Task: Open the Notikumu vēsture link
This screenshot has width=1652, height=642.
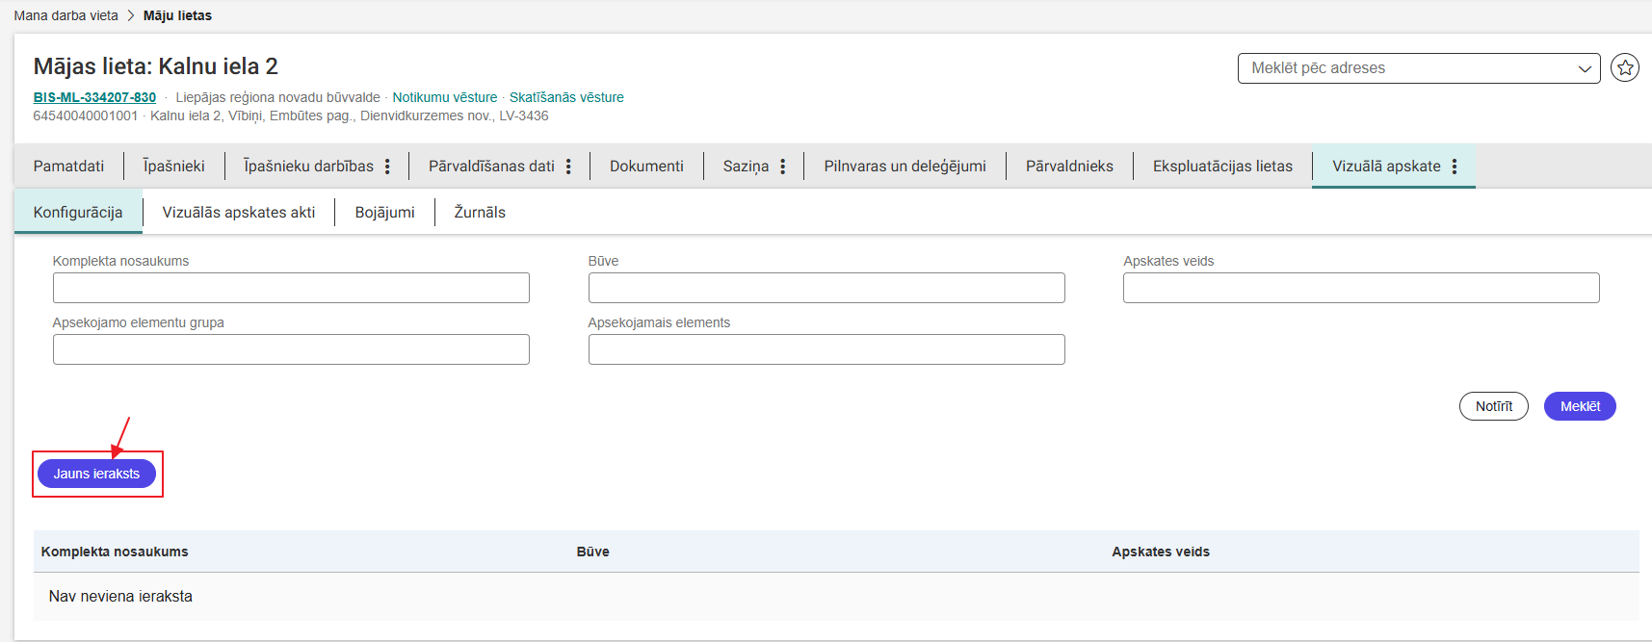Action: pyautogui.click(x=444, y=97)
